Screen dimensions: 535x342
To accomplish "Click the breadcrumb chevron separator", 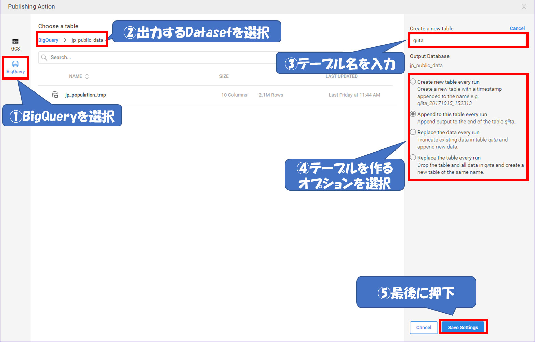I will [x=65, y=40].
